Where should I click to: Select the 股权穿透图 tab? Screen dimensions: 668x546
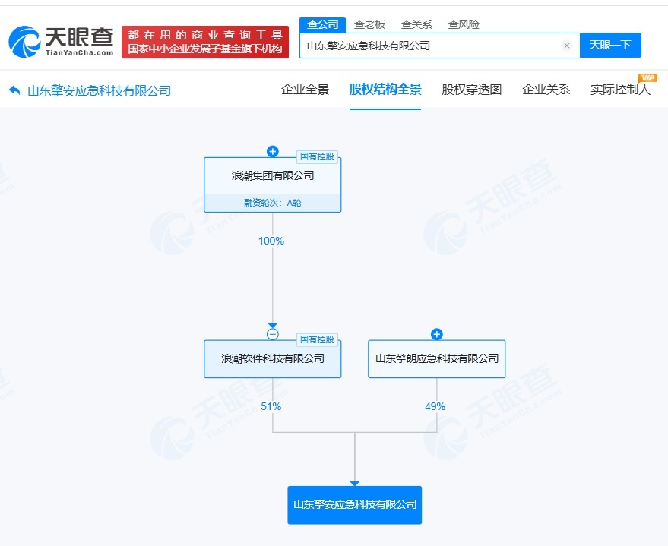(470, 89)
